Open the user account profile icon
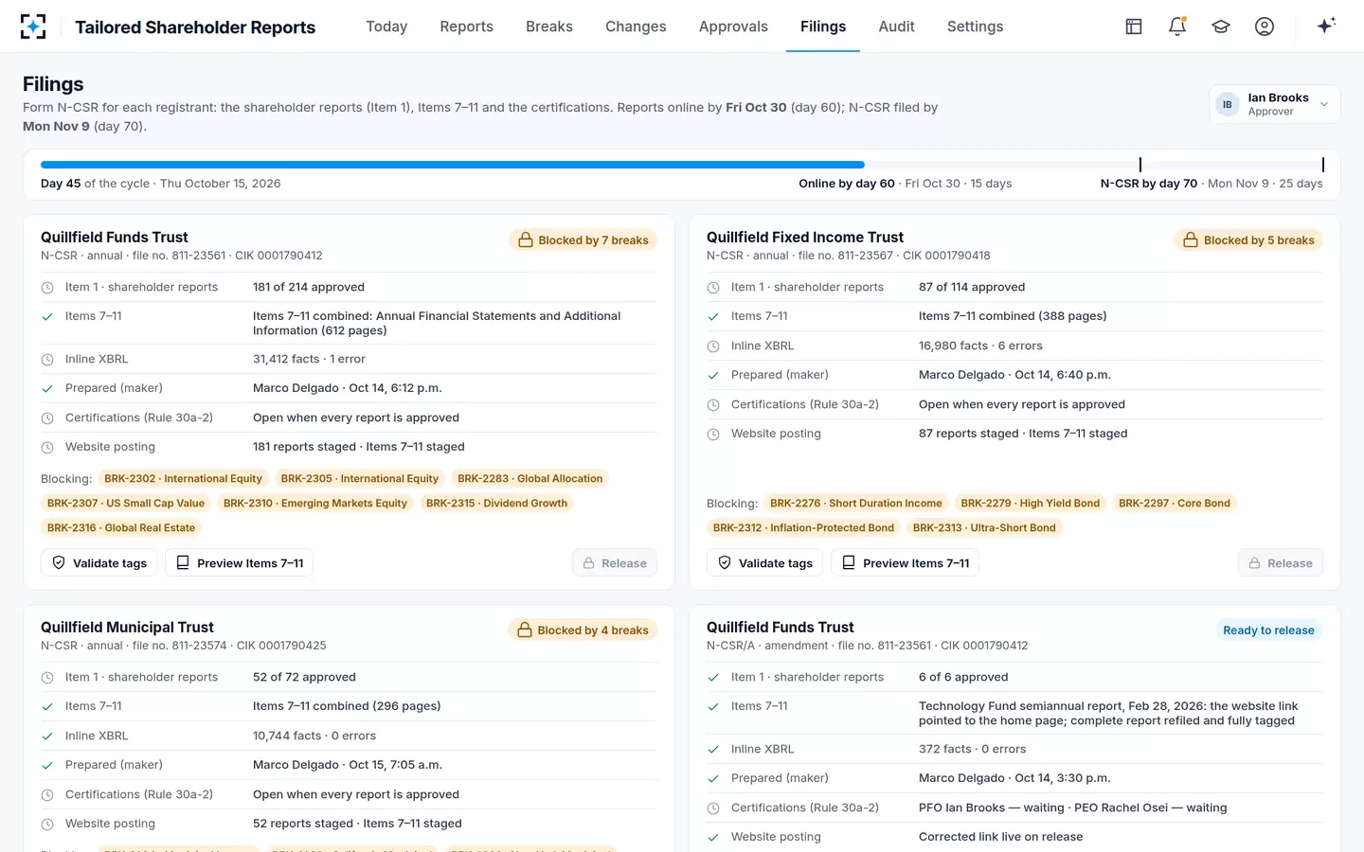 pyautogui.click(x=1265, y=27)
